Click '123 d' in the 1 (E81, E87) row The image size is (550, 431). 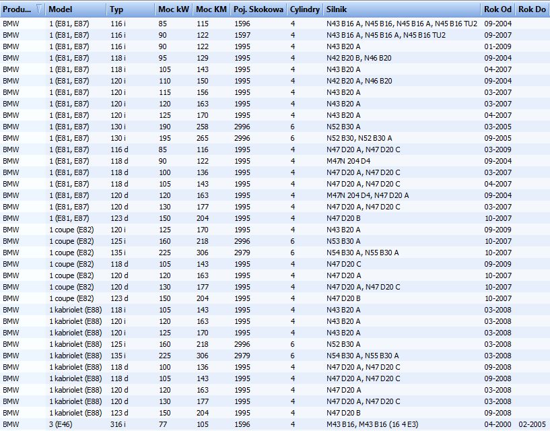tap(119, 218)
